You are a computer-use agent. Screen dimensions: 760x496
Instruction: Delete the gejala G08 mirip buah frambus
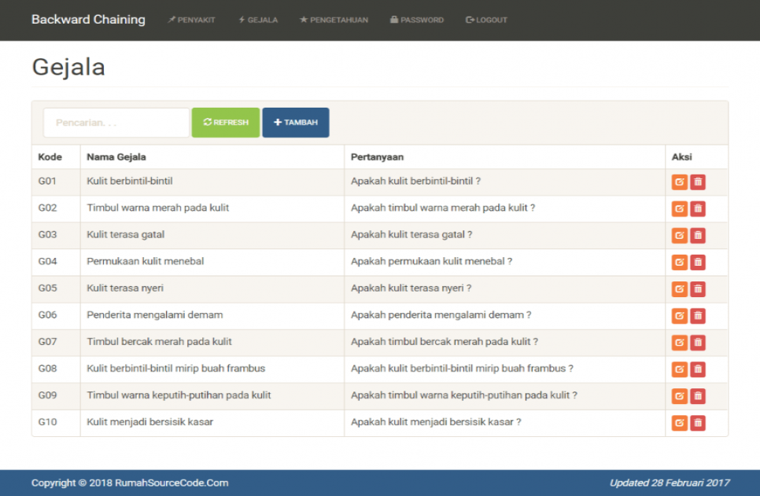point(698,369)
